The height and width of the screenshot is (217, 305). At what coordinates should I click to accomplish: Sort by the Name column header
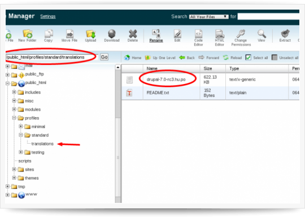coord(171,69)
